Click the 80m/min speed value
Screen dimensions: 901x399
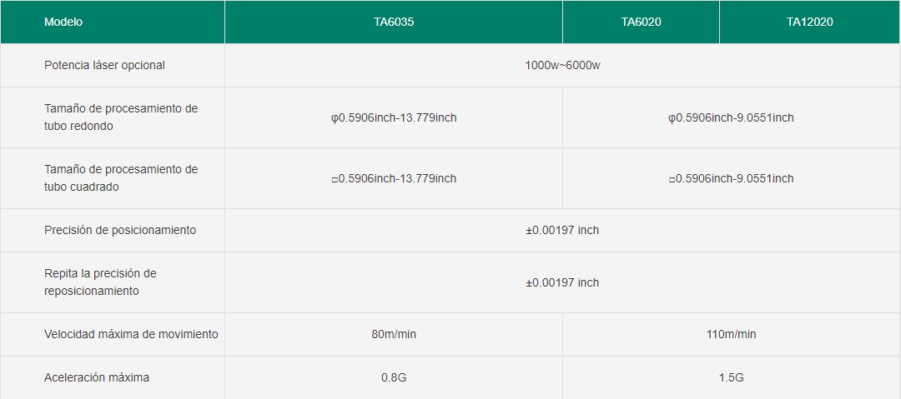394,334
